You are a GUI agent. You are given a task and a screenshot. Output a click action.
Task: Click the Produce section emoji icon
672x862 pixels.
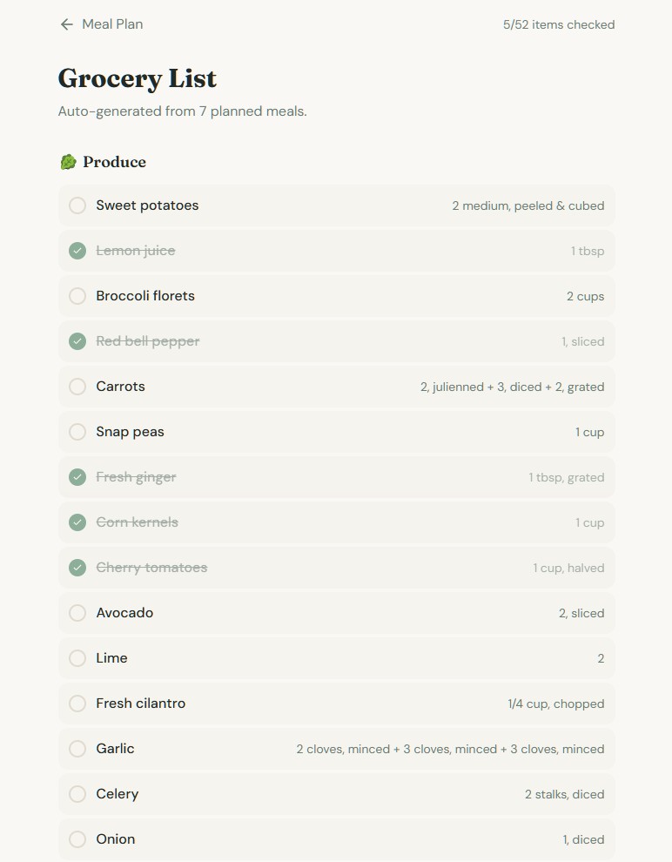(68, 162)
